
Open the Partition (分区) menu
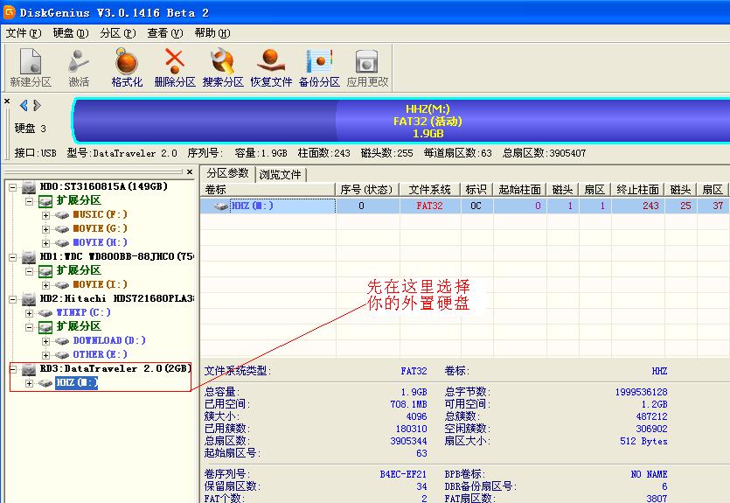coord(118,33)
